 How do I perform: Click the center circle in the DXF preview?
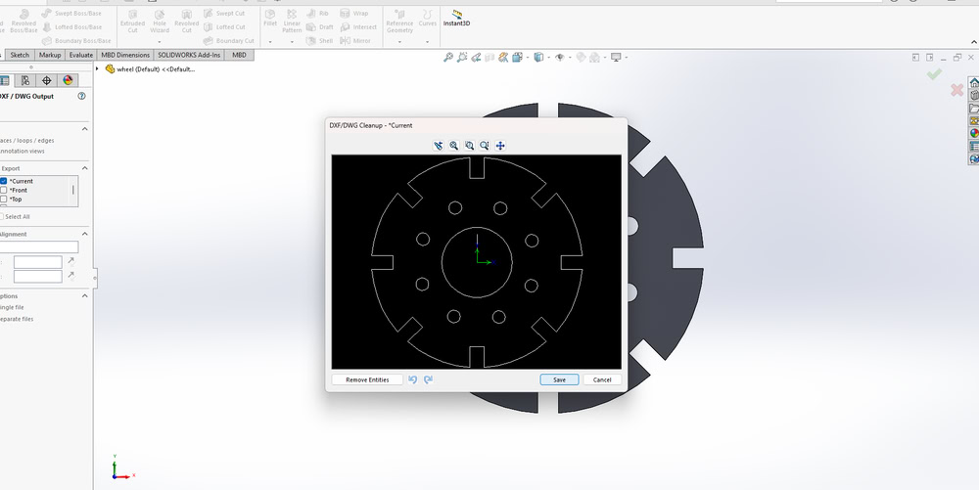pos(477,262)
